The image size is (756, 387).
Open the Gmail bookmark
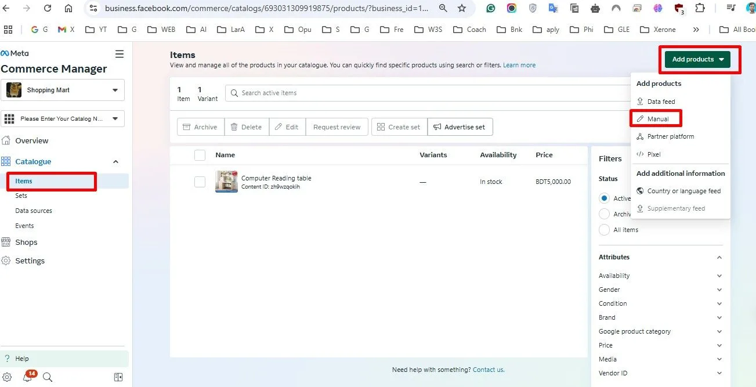66,30
